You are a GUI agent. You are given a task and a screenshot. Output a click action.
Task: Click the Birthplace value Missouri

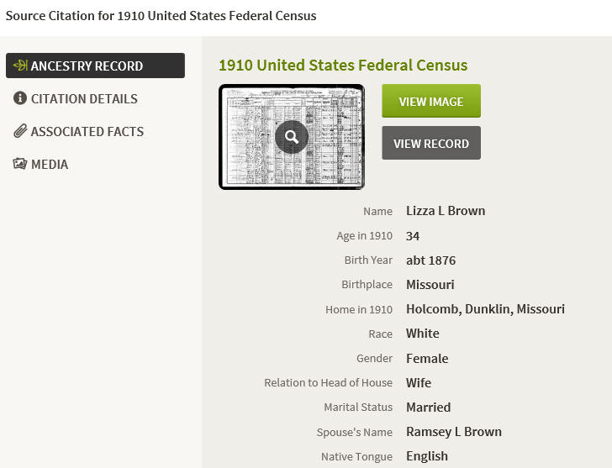(430, 284)
